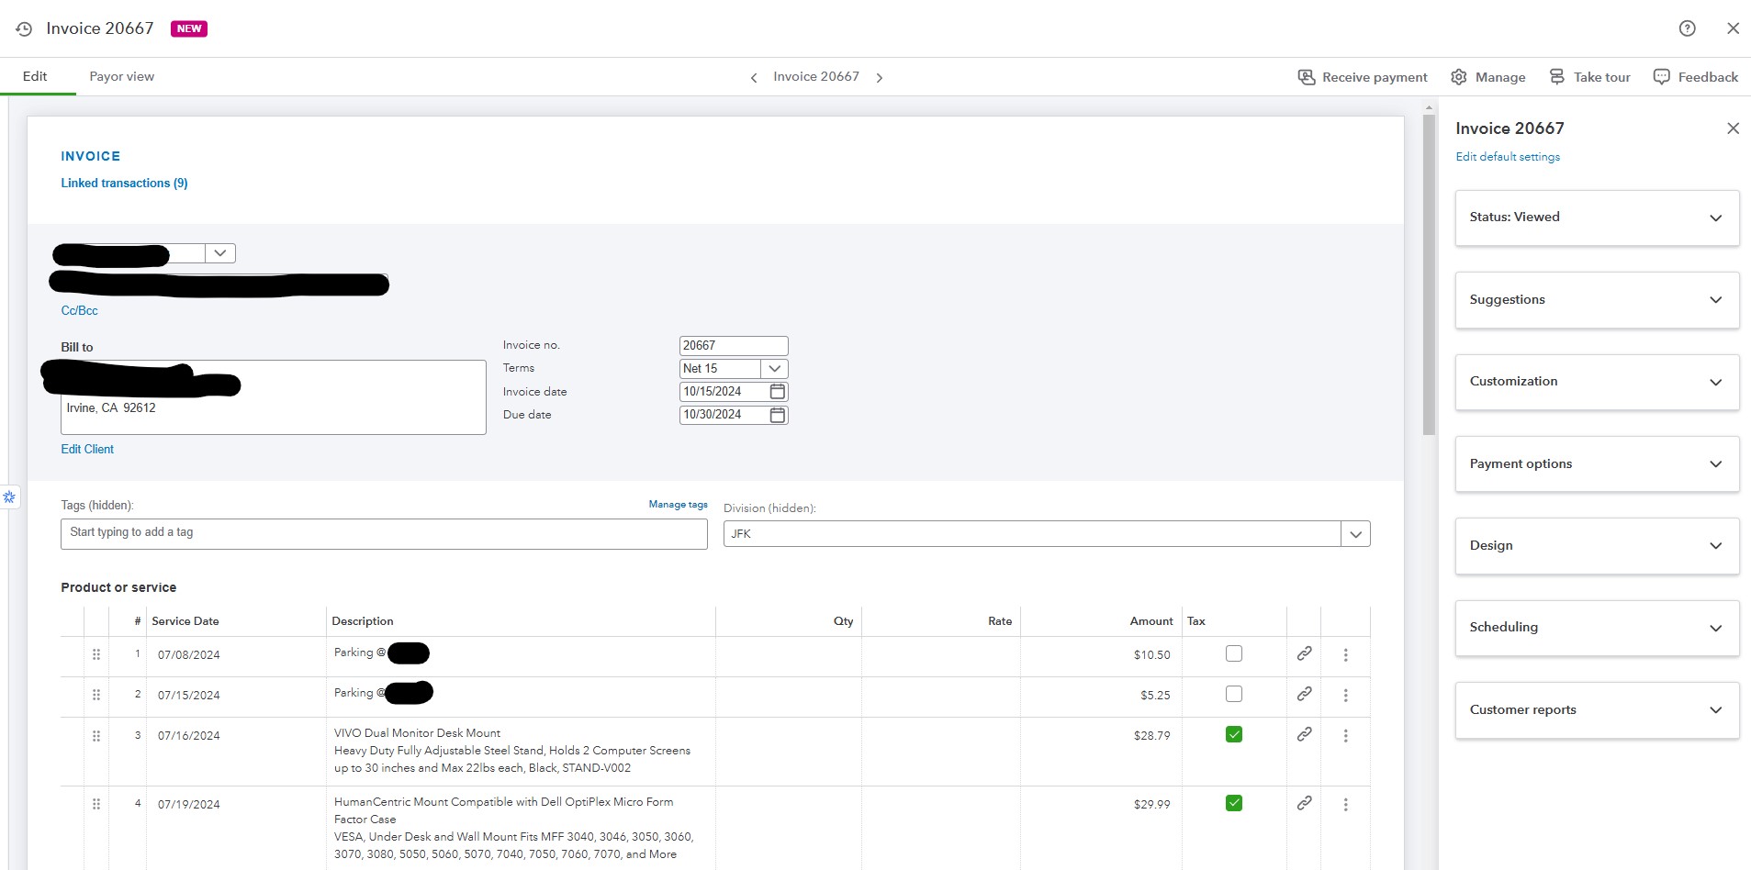Open the three-dot menu on the VIVO Desk Mount line
This screenshot has width=1751, height=870.
pos(1345,735)
